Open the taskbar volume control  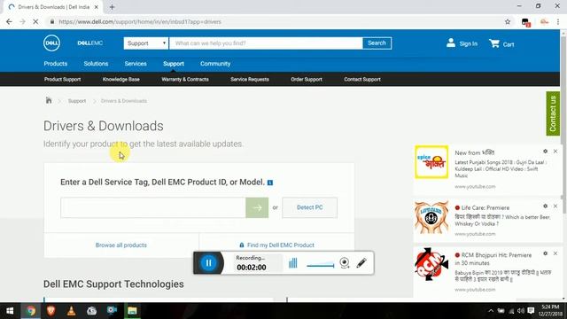[x=521, y=311]
